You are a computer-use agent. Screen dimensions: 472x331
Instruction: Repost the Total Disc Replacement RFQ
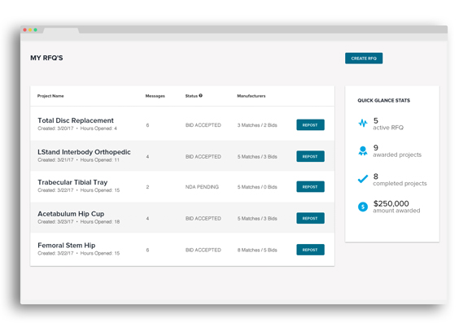coord(310,125)
